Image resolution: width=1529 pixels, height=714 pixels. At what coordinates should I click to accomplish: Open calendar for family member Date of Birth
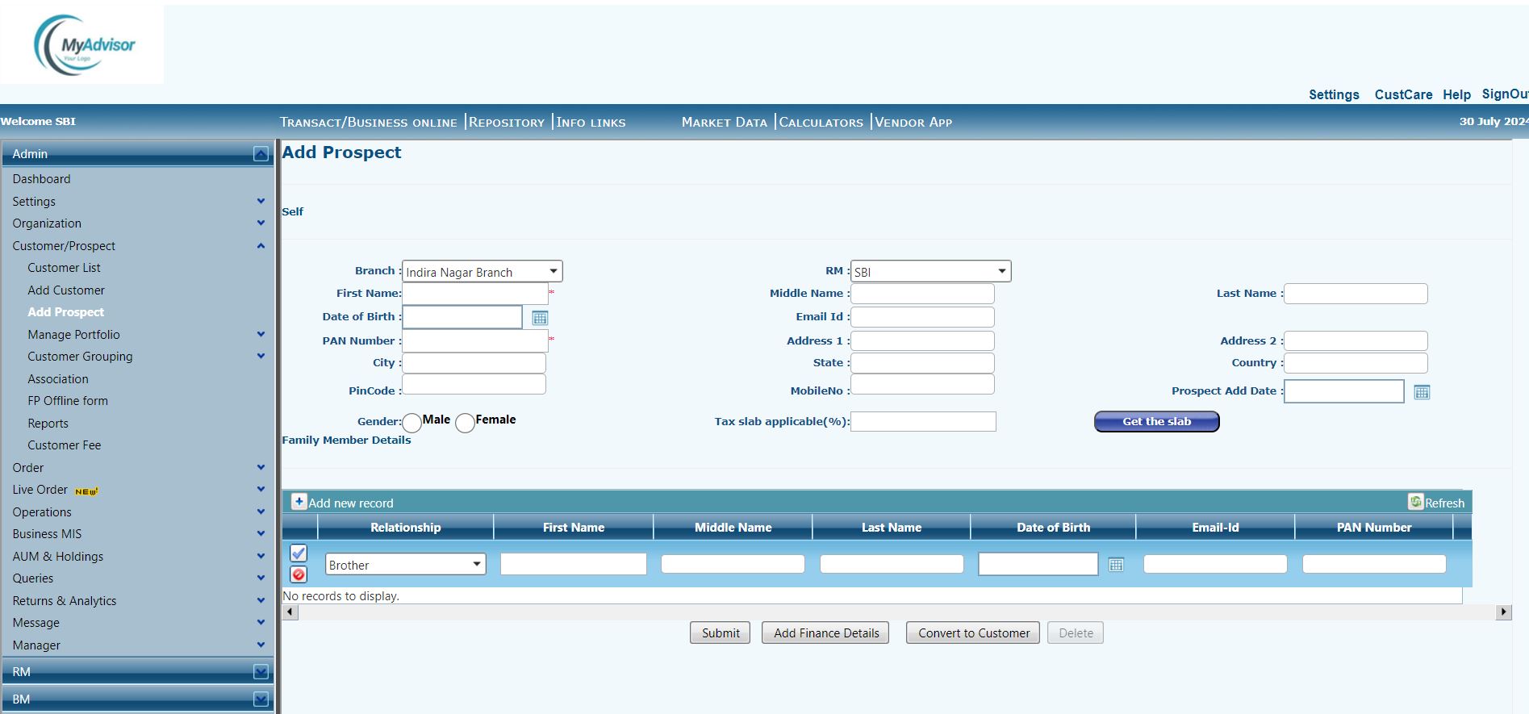(1116, 565)
